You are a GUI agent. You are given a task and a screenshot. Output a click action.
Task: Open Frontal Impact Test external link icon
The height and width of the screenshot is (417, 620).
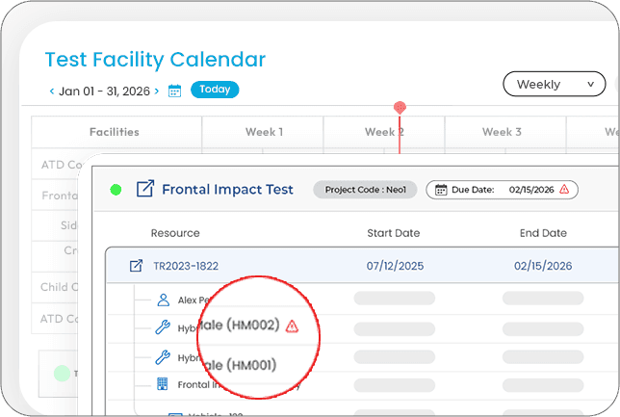pos(145,189)
